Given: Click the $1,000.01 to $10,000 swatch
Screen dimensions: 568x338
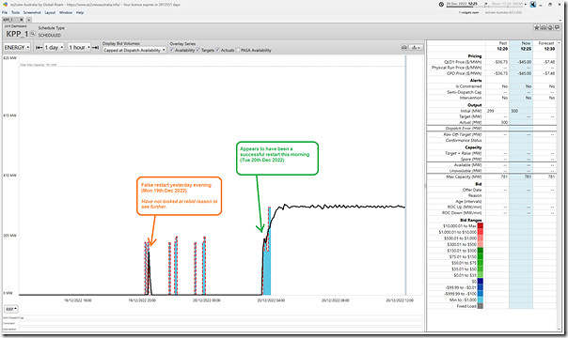Looking at the screenshot, I should pyautogui.click(x=481, y=232).
